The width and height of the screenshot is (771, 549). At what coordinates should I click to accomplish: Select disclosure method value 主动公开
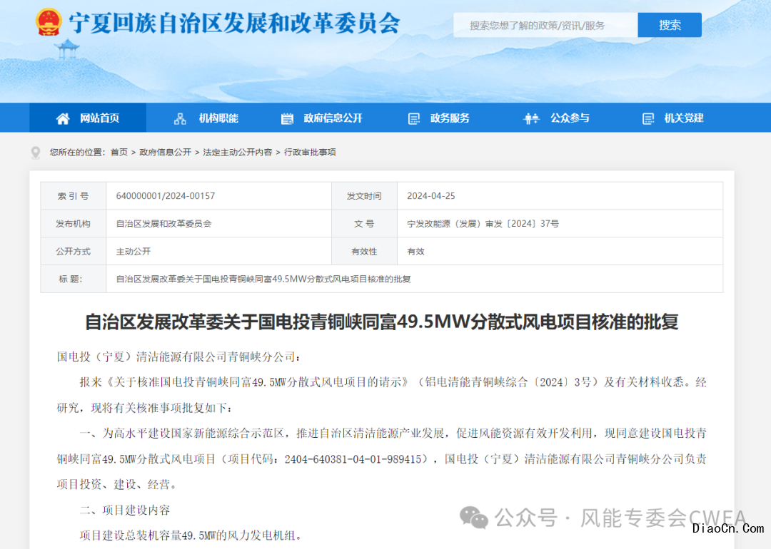(x=133, y=252)
